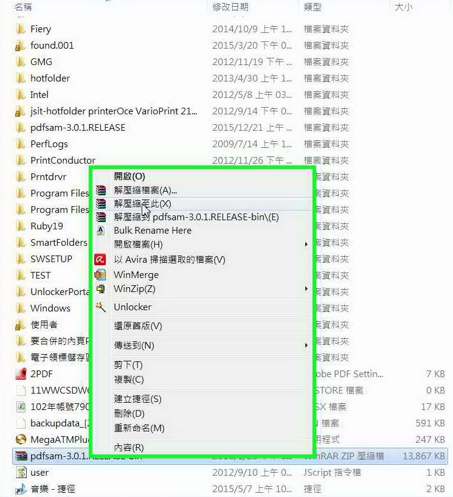Select 解壓縮到 pdfsam-3.0.1.RELEASE-bin\(E) menu entry
Viewport: 453px width, 497px height.
pyautogui.click(x=196, y=217)
